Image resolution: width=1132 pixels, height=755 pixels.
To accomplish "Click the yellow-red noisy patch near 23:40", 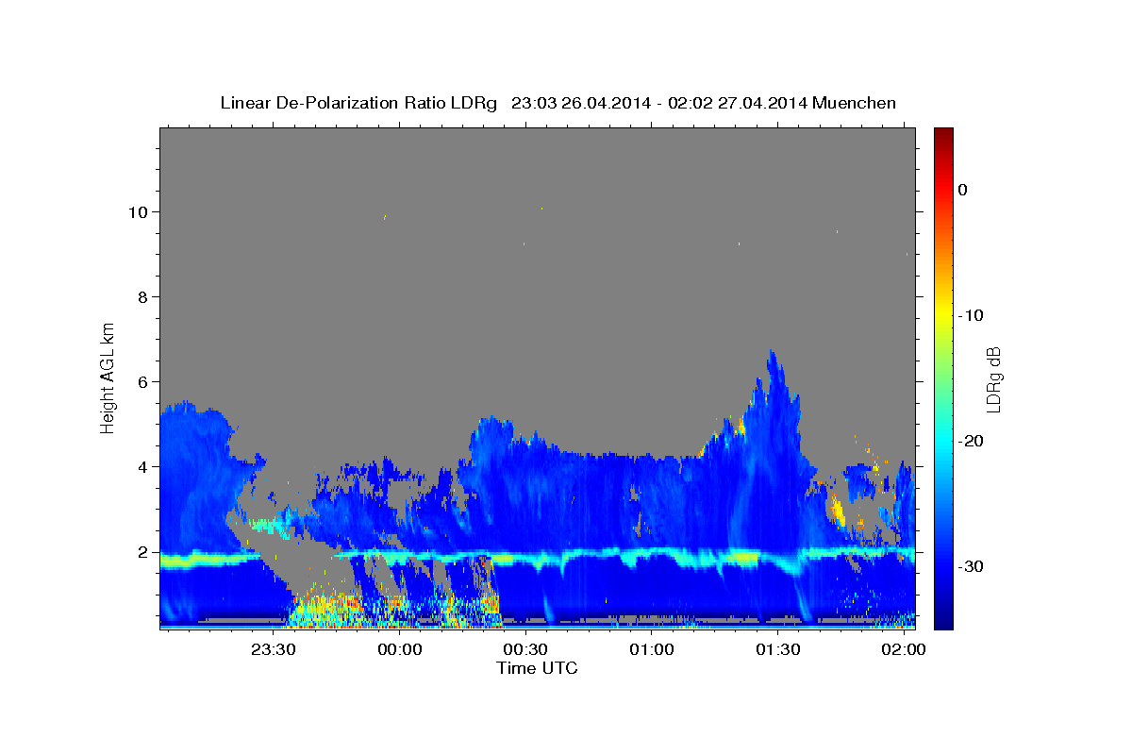I will pos(325,609).
